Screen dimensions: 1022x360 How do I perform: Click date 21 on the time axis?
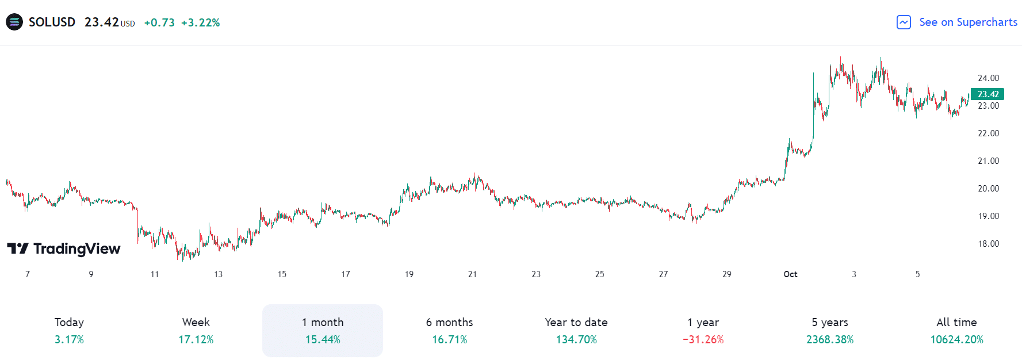click(472, 274)
